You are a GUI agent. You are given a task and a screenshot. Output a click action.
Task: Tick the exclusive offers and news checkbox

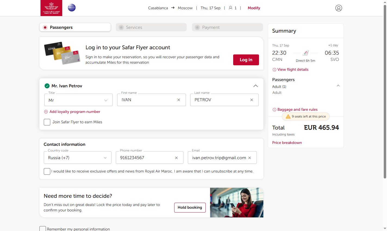(47, 171)
